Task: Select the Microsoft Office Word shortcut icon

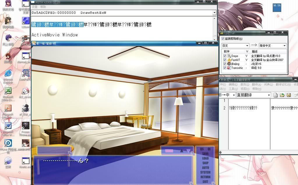Action: [x=8, y=126]
